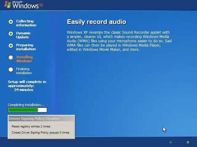The width and height of the screenshot is (197, 147).
Task: Click the green Dynamic Update step indicator
Action: point(11,34)
